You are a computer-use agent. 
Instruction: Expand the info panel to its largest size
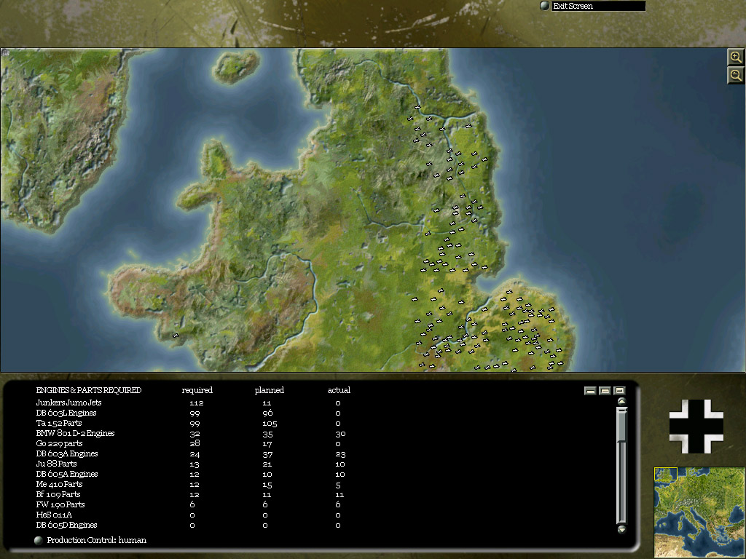tap(619, 391)
